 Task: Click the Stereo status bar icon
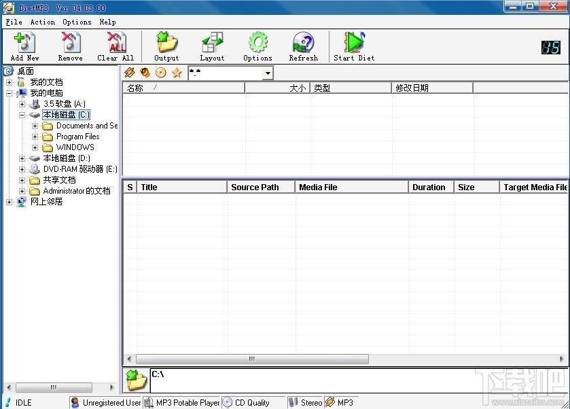[293, 402]
